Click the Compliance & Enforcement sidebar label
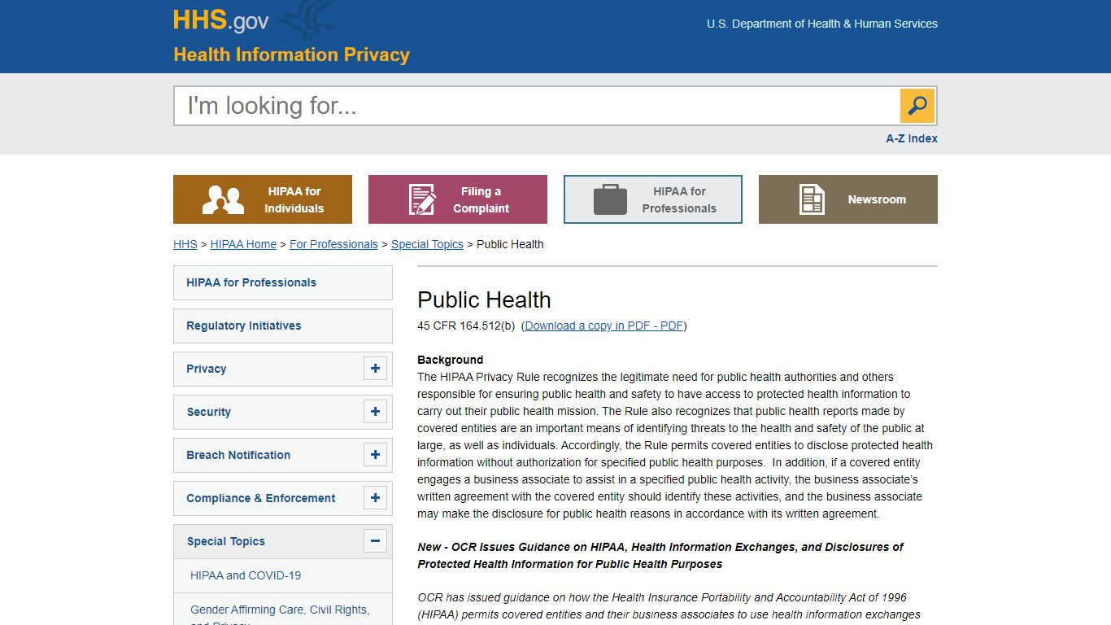Viewport: 1111px width, 625px height. pyautogui.click(x=261, y=498)
